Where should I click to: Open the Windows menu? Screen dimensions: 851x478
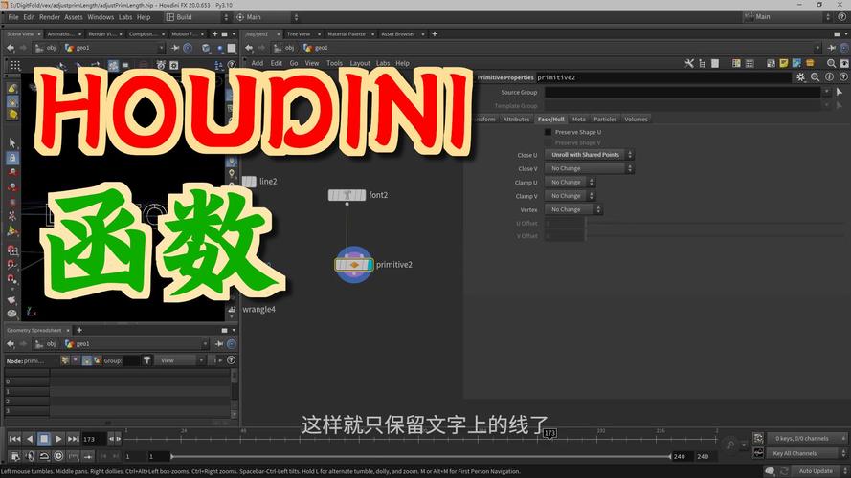click(x=101, y=17)
